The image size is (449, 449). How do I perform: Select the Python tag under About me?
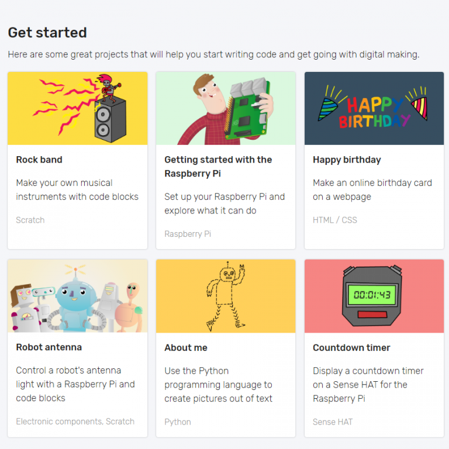tap(178, 422)
